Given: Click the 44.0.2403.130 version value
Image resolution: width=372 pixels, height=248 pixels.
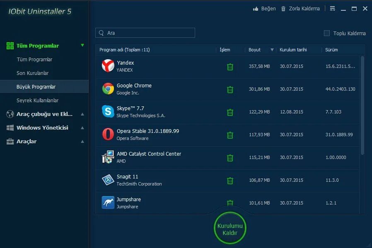Looking at the screenshot, I should pos(340,89).
